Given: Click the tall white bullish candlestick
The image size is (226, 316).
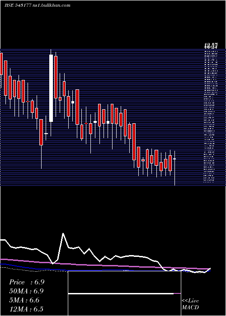Looking at the screenshot, I should [x=51, y=88].
